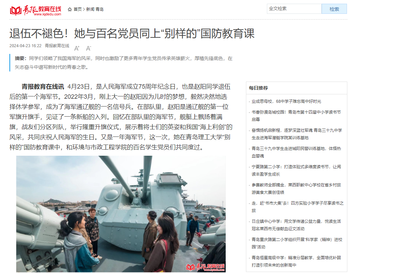Screen dimensions: 398x273
Task: Click the home icon in the breadcrumb
Action: point(70,9)
